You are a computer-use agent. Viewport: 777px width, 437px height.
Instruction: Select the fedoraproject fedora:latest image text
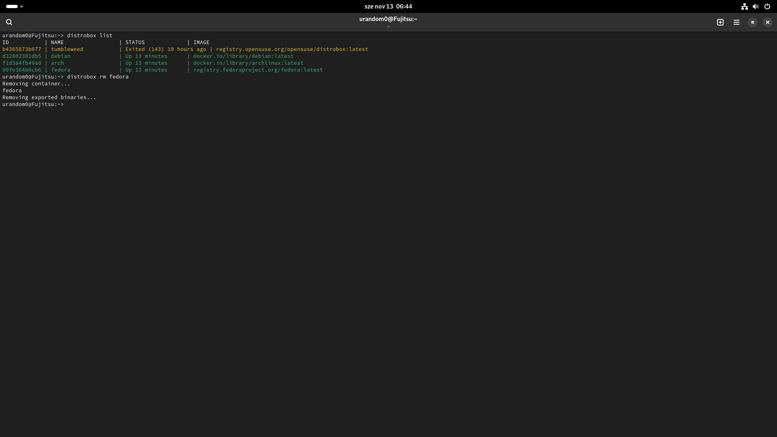coord(258,70)
